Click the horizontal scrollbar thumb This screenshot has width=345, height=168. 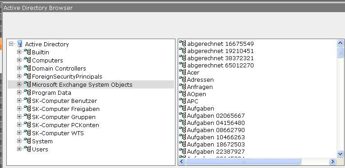click(243, 162)
